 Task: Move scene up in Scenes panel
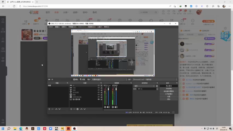[56, 109]
